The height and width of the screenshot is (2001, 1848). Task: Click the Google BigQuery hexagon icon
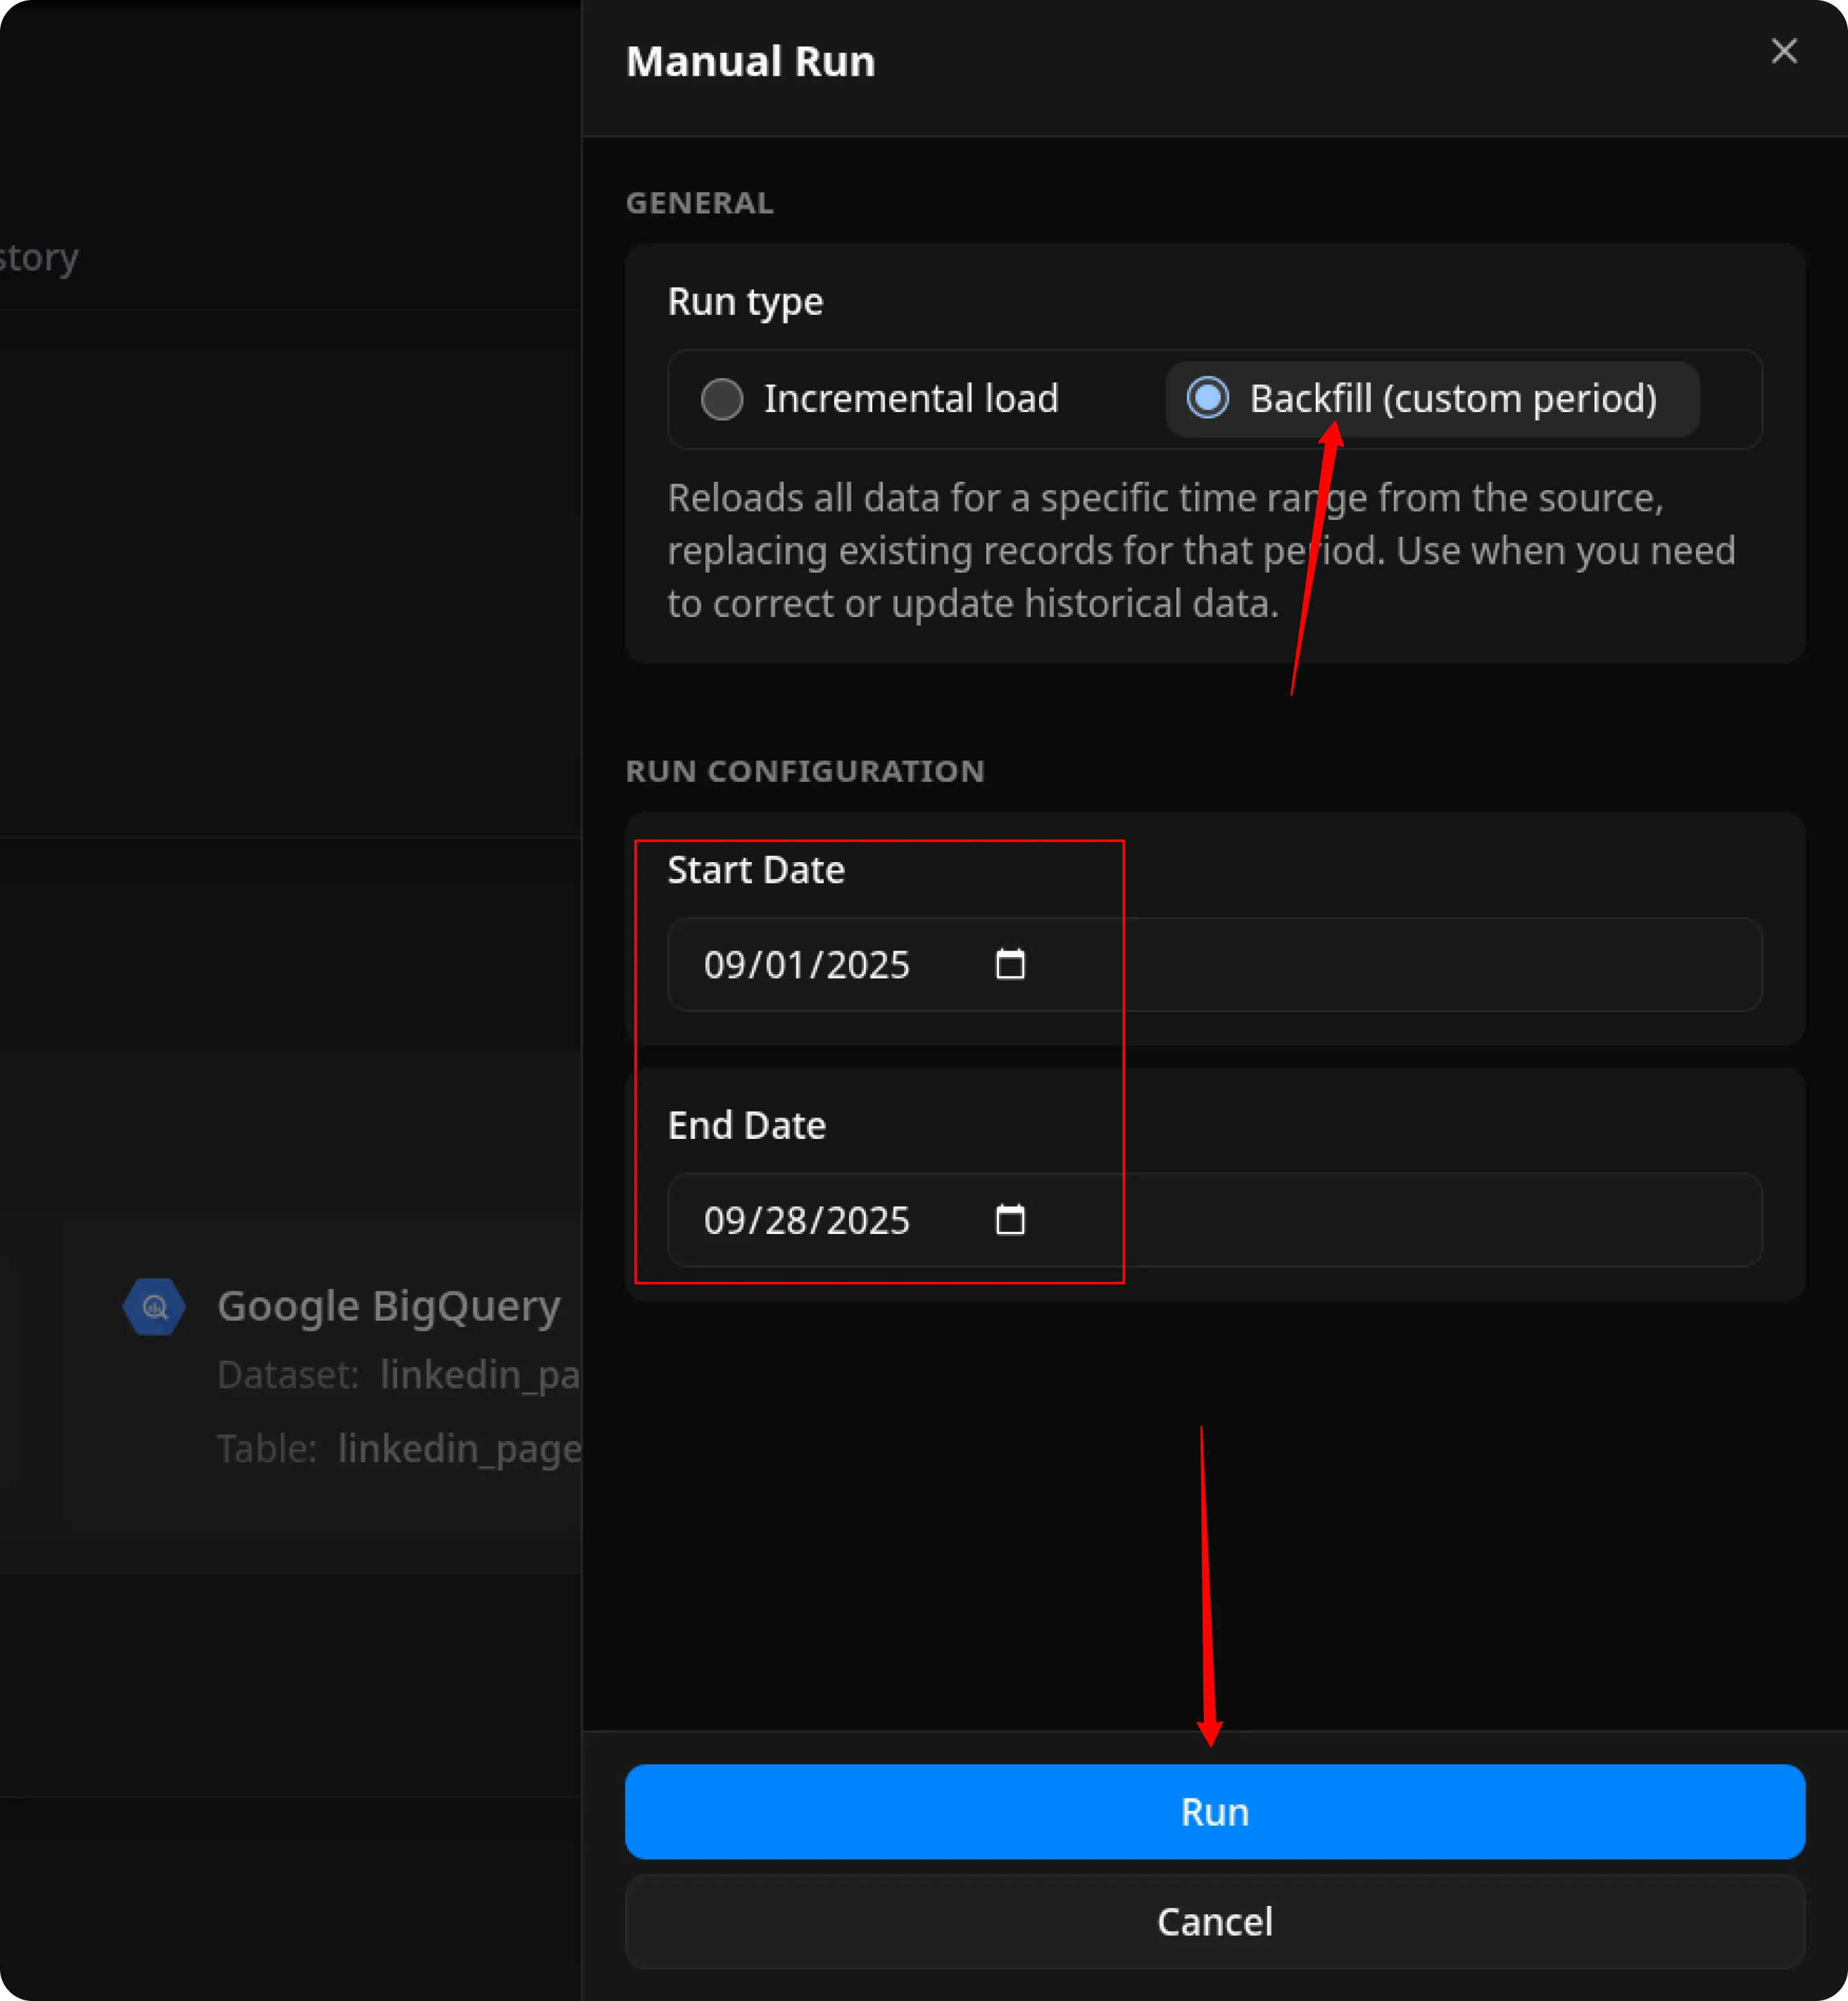[154, 1306]
